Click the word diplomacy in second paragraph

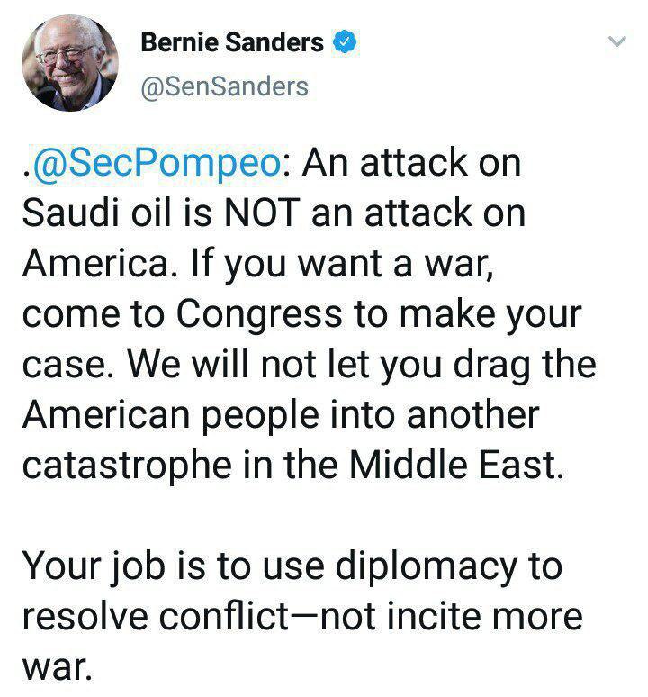(434, 566)
